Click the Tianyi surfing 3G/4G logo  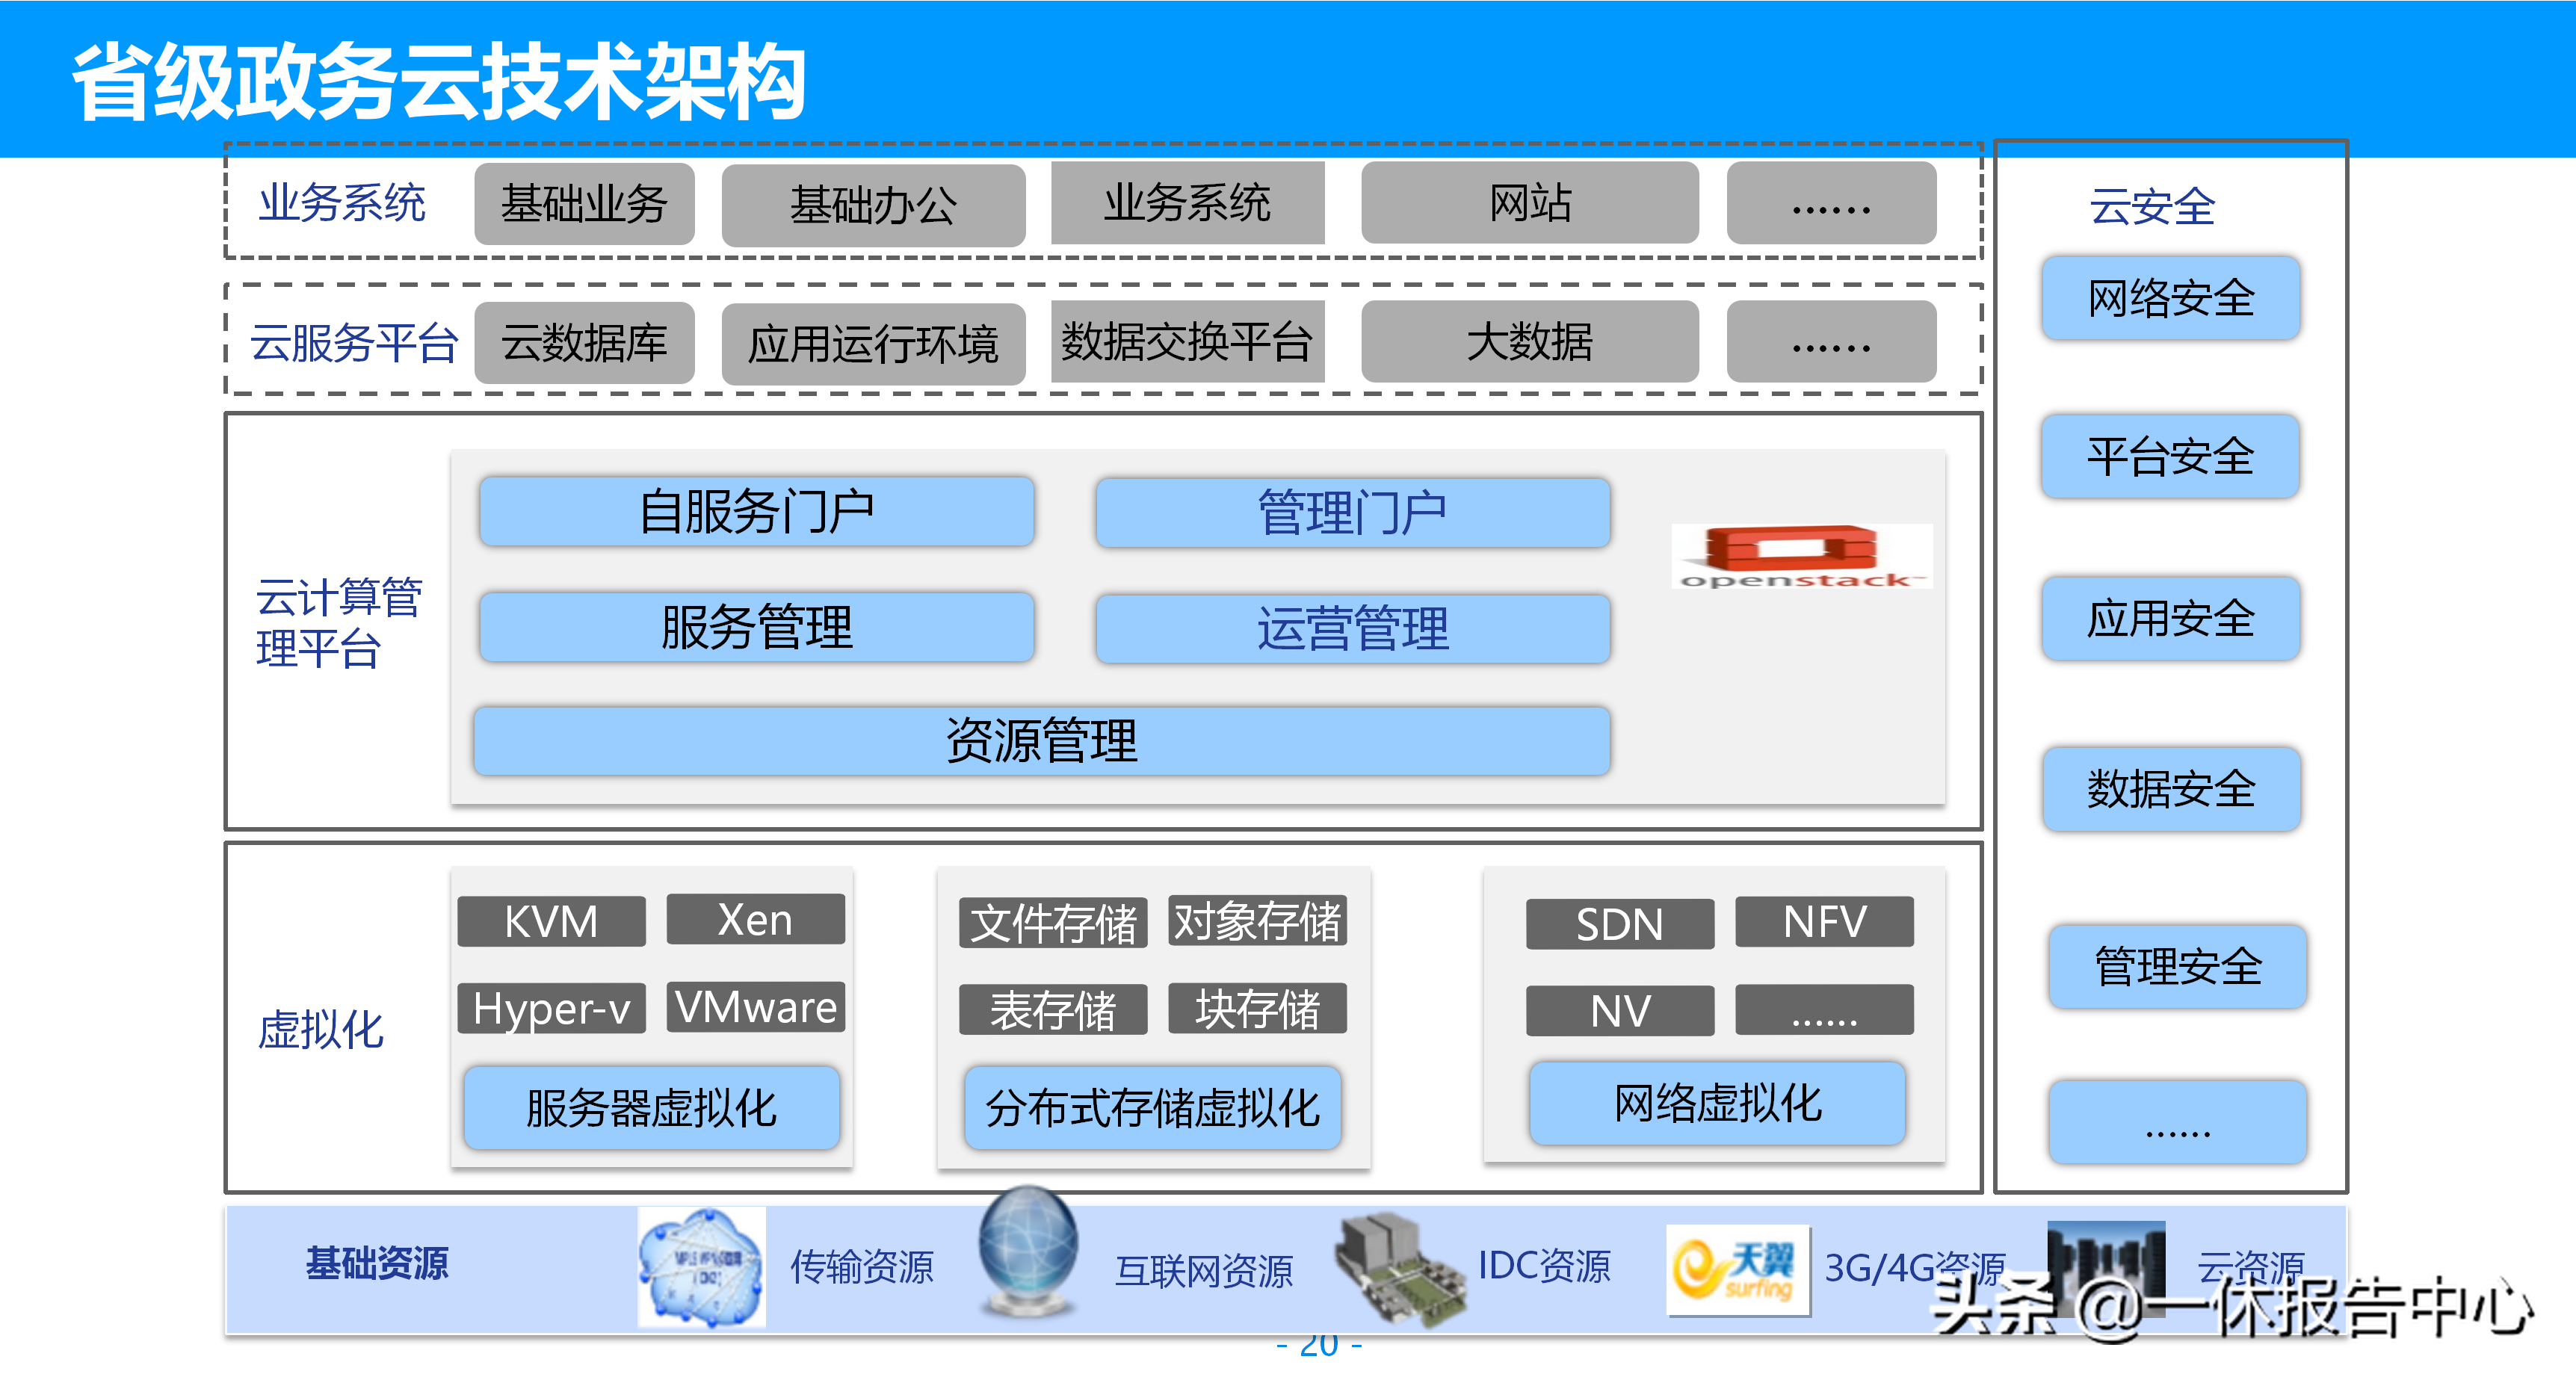click(x=1737, y=1269)
